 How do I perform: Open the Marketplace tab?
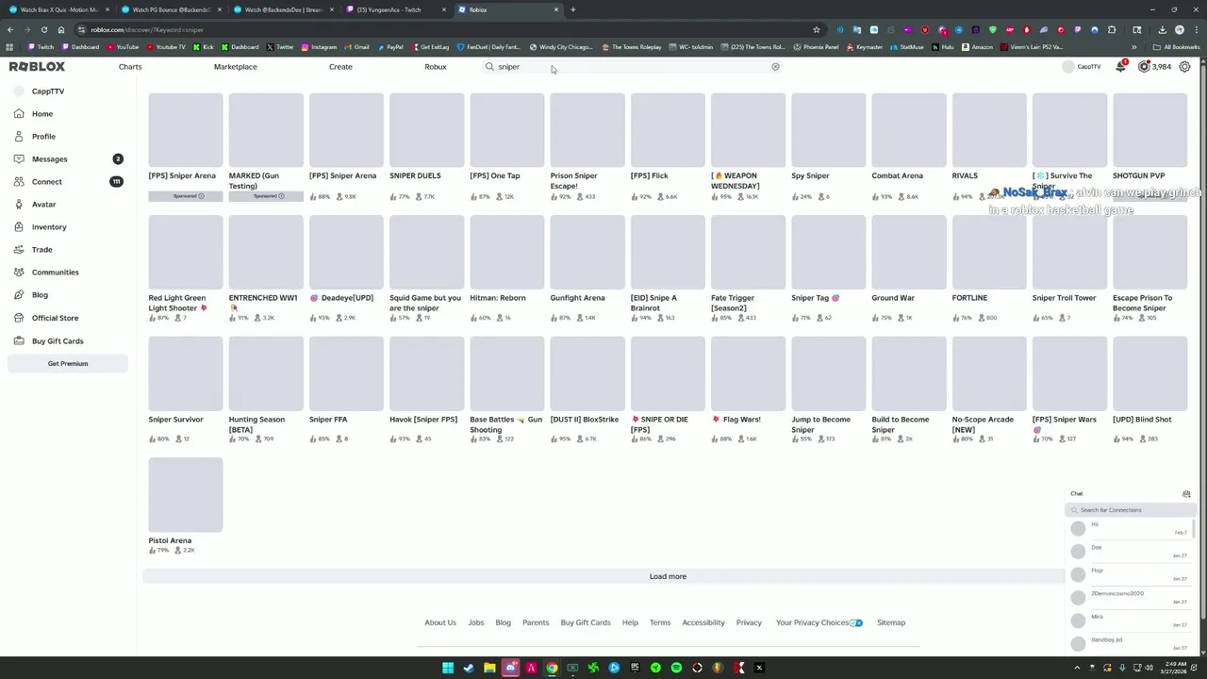pos(235,67)
